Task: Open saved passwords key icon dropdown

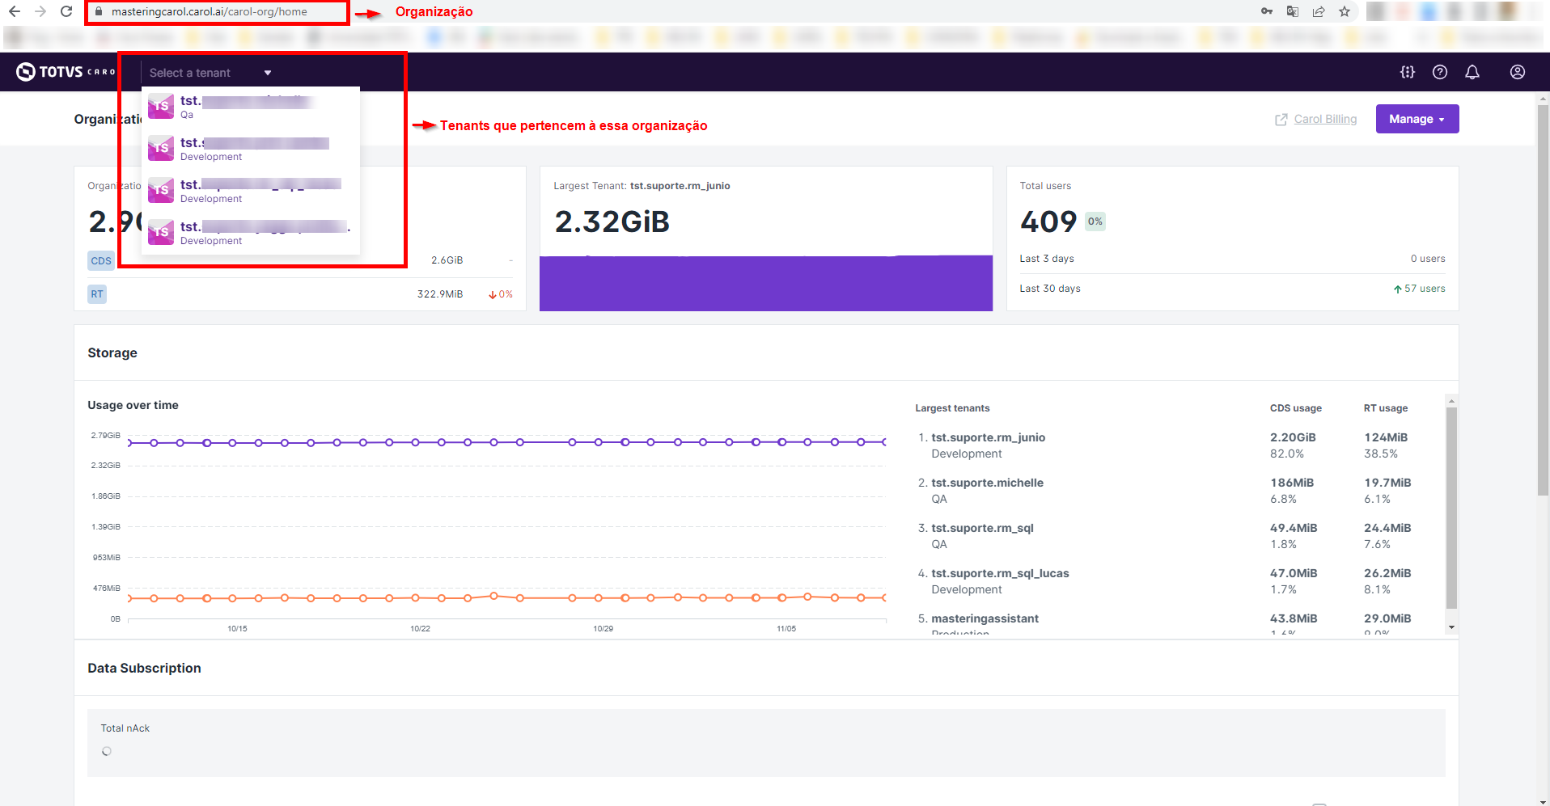Action: point(1267,11)
